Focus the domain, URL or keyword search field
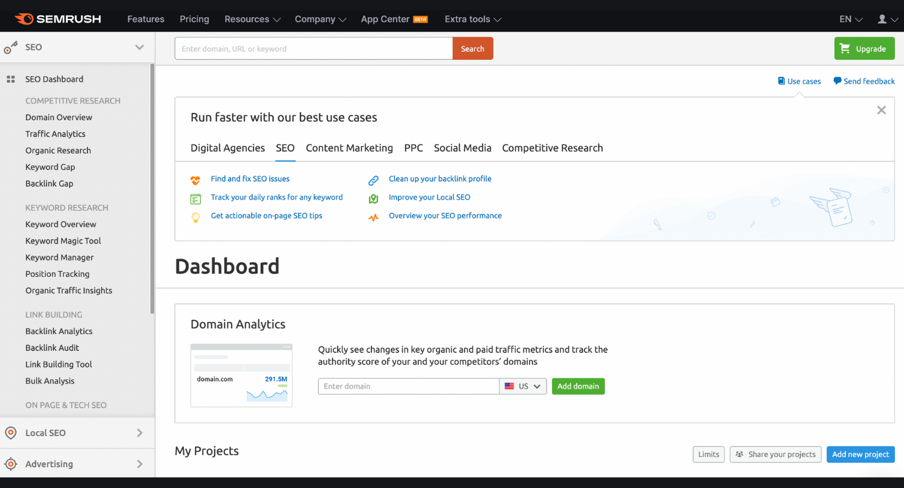The width and height of the screenshot is (904, 488). 313,48
